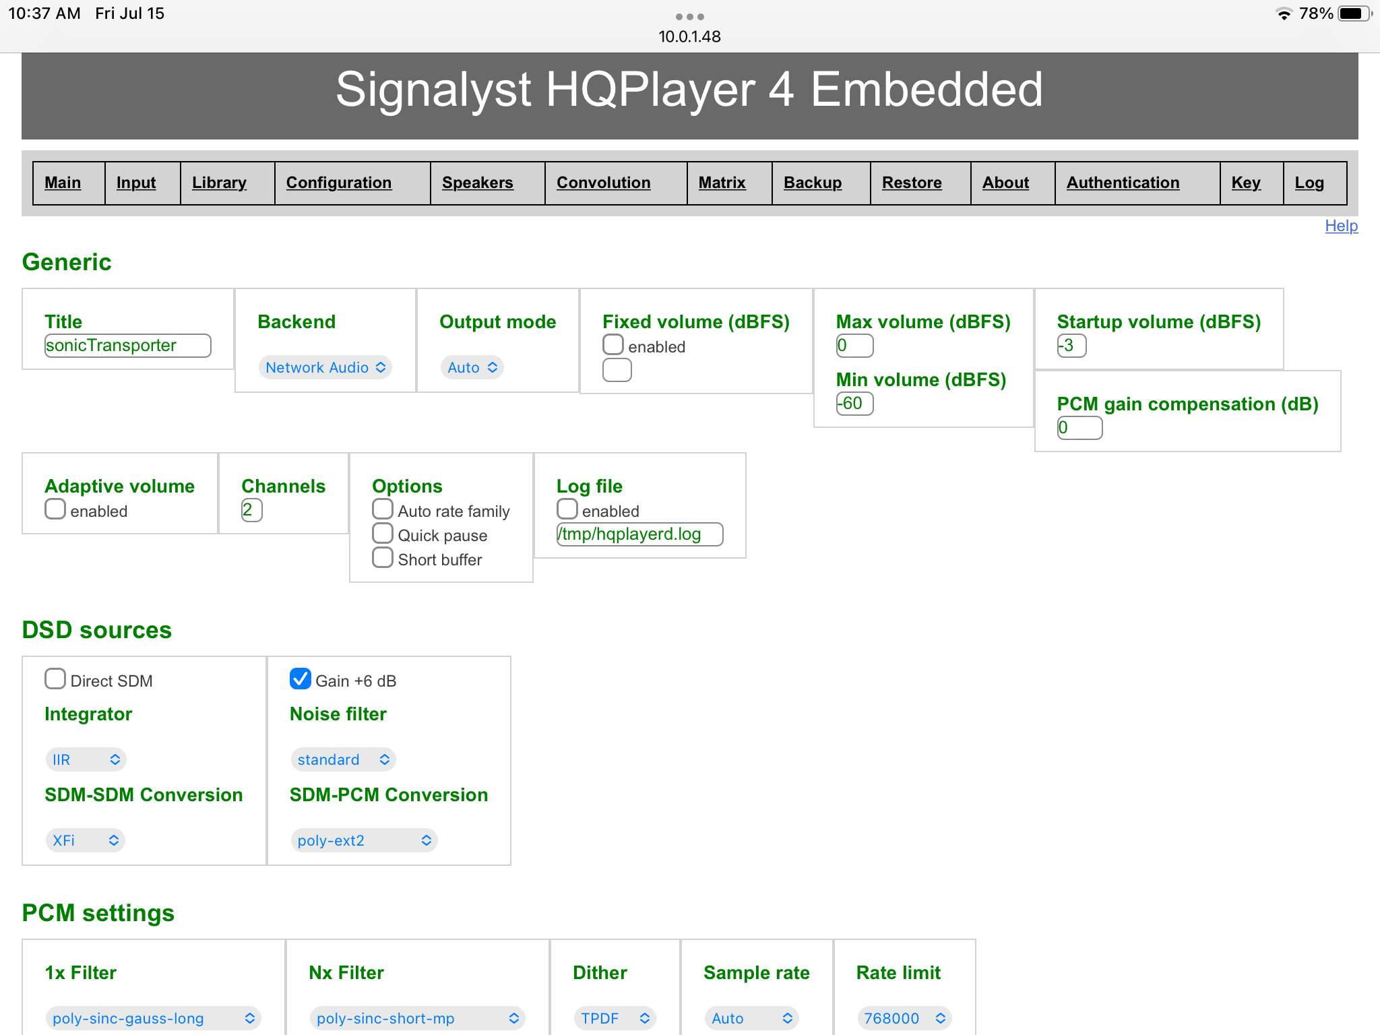Enable the Adaptive volume checkbox
This screenshot has height=1035, width=1380.
pos(55,509)
